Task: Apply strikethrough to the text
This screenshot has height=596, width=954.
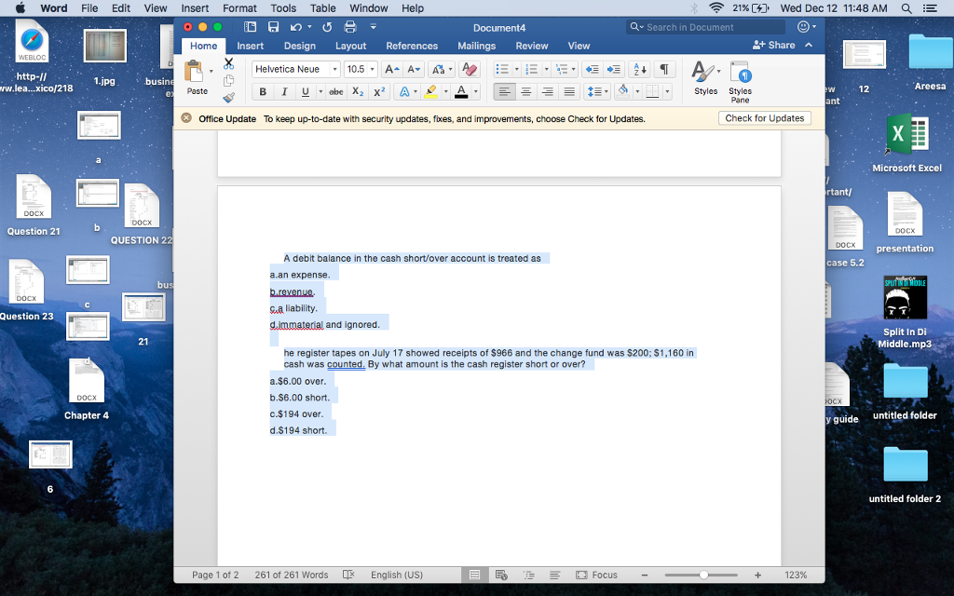Action: click(334, 91)
